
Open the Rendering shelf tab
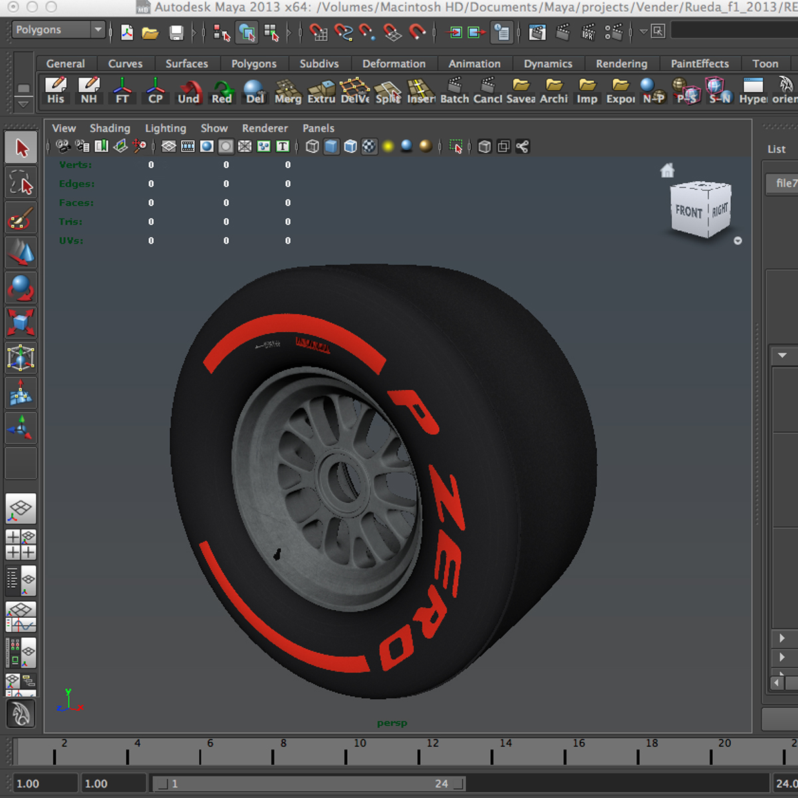pos(621,64)
